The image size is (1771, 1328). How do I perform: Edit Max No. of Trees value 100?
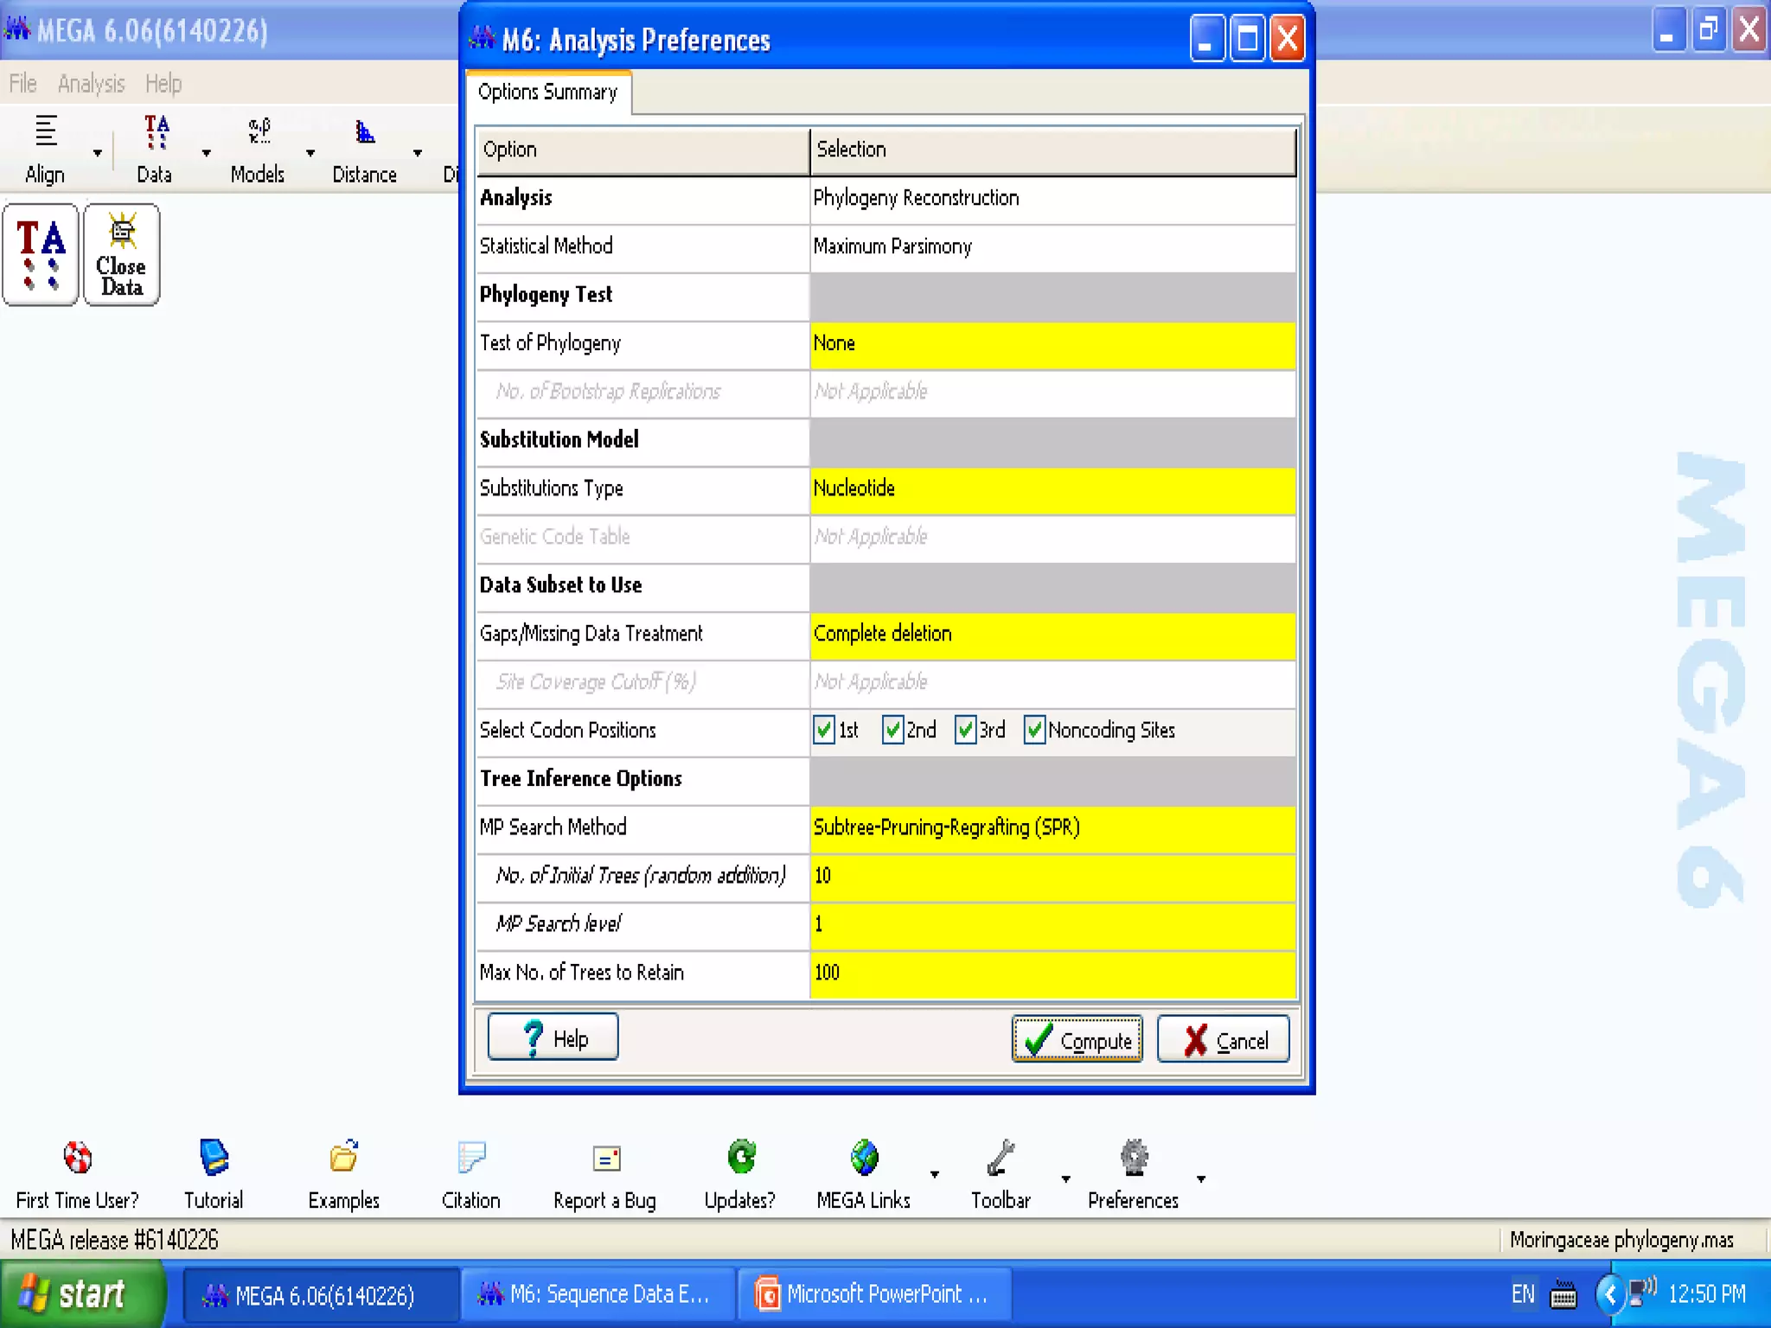coord(1052,974)
